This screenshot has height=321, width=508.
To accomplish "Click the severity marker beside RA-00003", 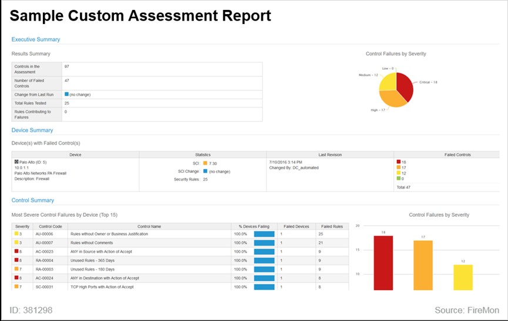I will coord(17,269).
